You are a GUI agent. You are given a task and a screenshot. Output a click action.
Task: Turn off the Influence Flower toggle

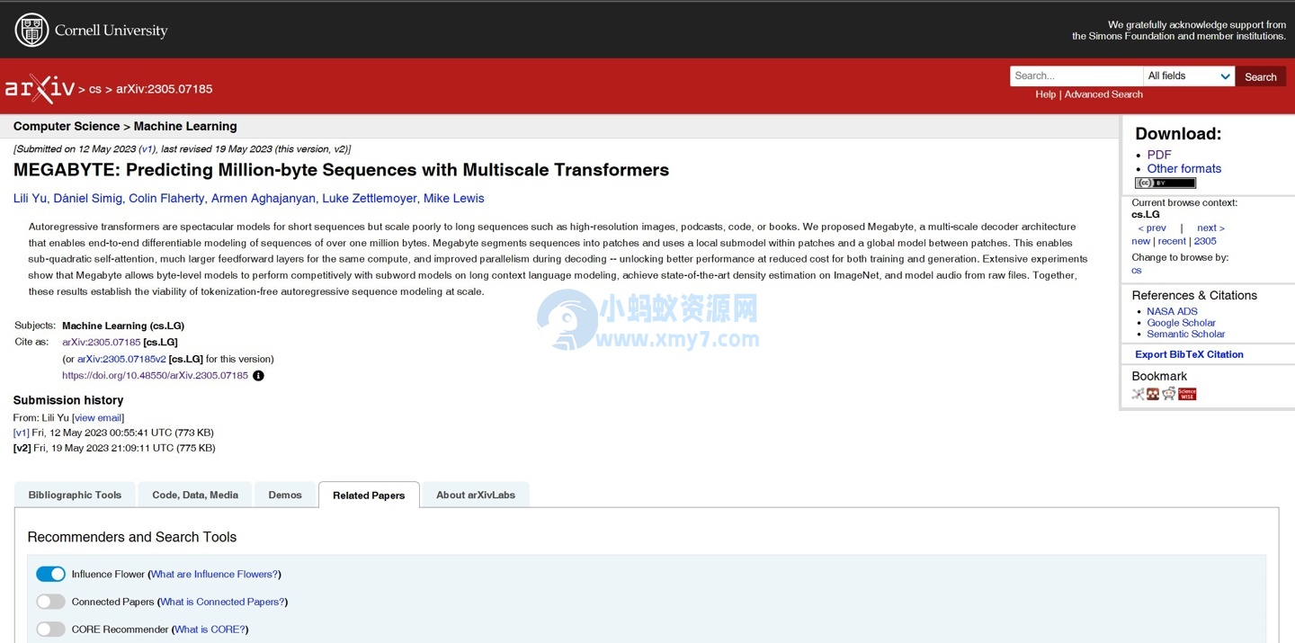[50, 574]
